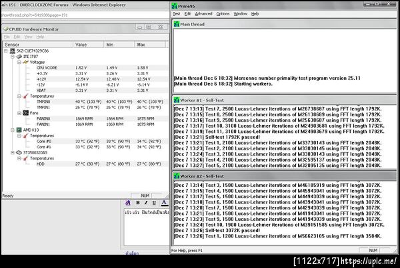
Task: Open the Options menu in Prime95
Action: (x=223, y=14)
